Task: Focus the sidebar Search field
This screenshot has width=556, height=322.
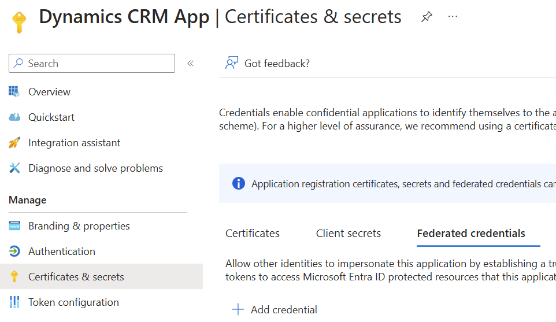Action: click(92, 64)
